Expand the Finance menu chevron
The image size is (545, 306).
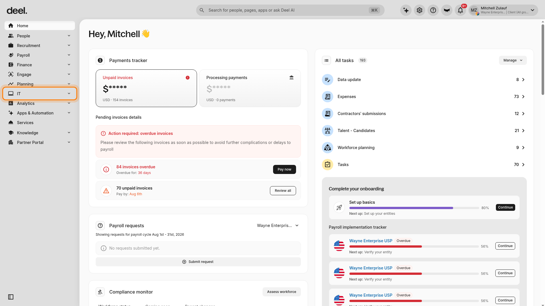tap(69, 65)
